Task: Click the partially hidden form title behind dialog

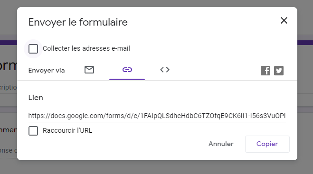Action: [9, 66]
